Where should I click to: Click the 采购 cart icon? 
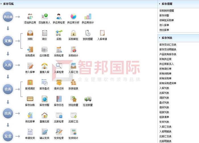coord(59,33)
